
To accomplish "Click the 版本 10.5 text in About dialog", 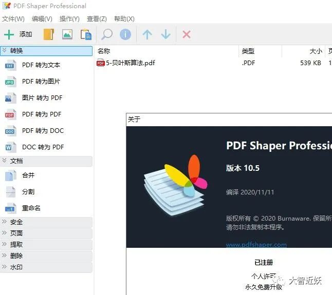I will point(243,168).
